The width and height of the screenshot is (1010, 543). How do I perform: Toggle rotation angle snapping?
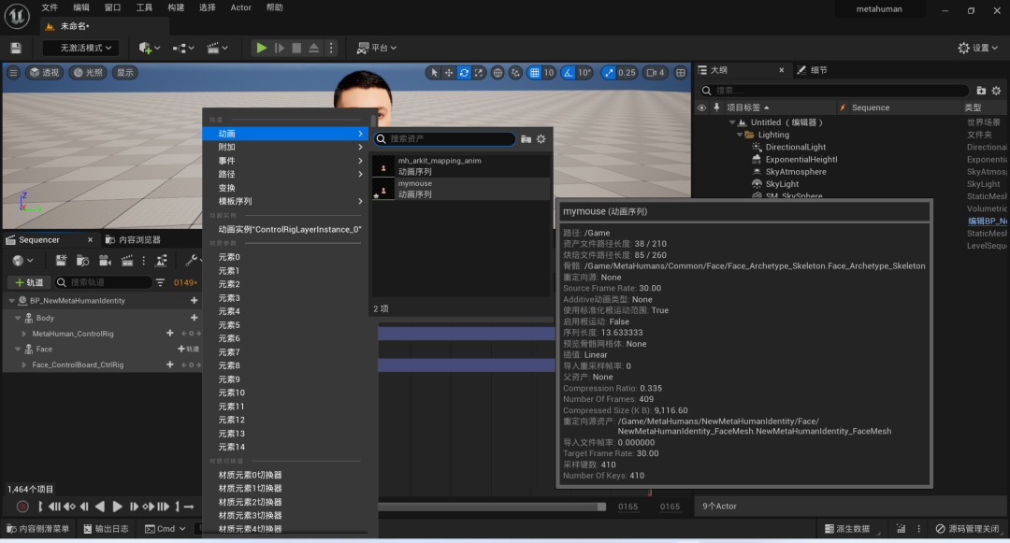pos(569,73)
